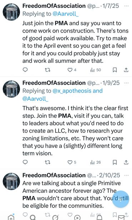
Task: Share the 1/9/25 tweet
Action: 126,162
